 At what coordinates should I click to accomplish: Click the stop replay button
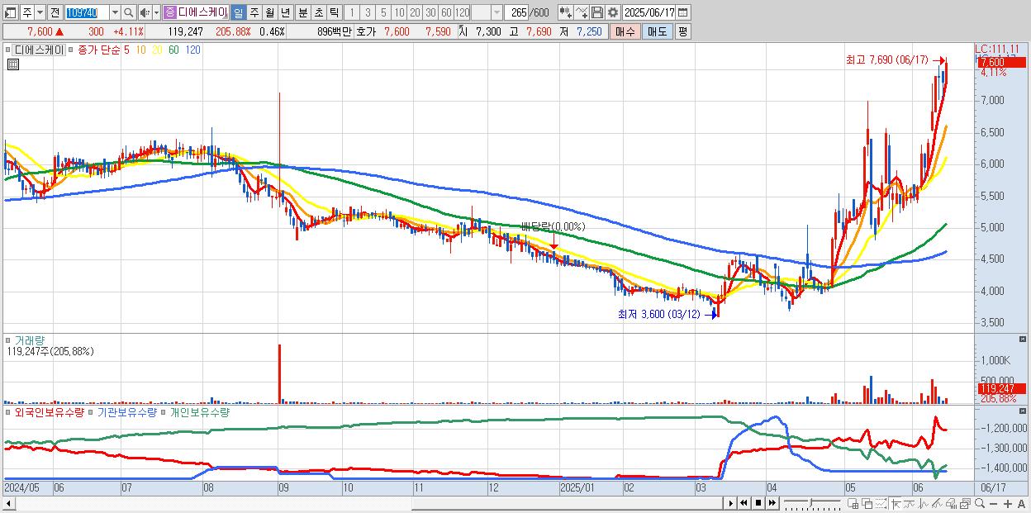pos(758,503)
